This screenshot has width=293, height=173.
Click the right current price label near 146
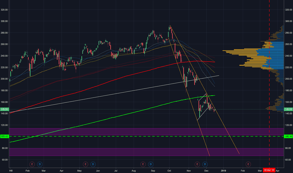[288, 109]
